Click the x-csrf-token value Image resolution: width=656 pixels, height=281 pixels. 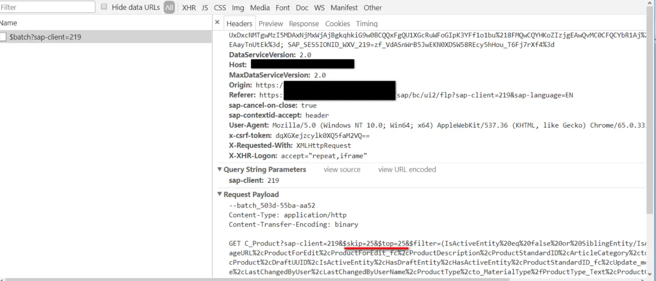[x=322, y=135]
